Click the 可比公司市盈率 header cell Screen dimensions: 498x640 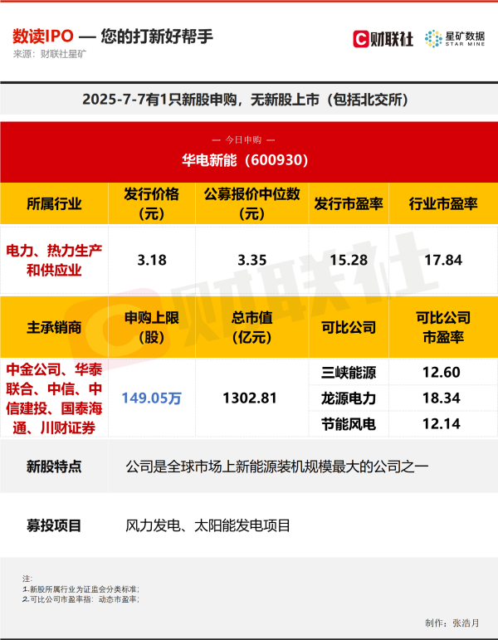point(443,327)
